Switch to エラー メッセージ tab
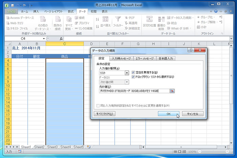 [144, 59]
